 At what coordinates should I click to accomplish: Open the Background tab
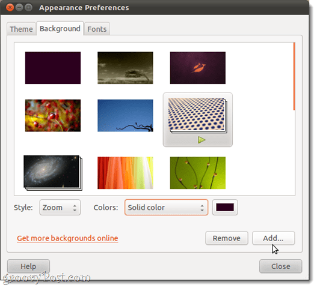tap(60, 28)
